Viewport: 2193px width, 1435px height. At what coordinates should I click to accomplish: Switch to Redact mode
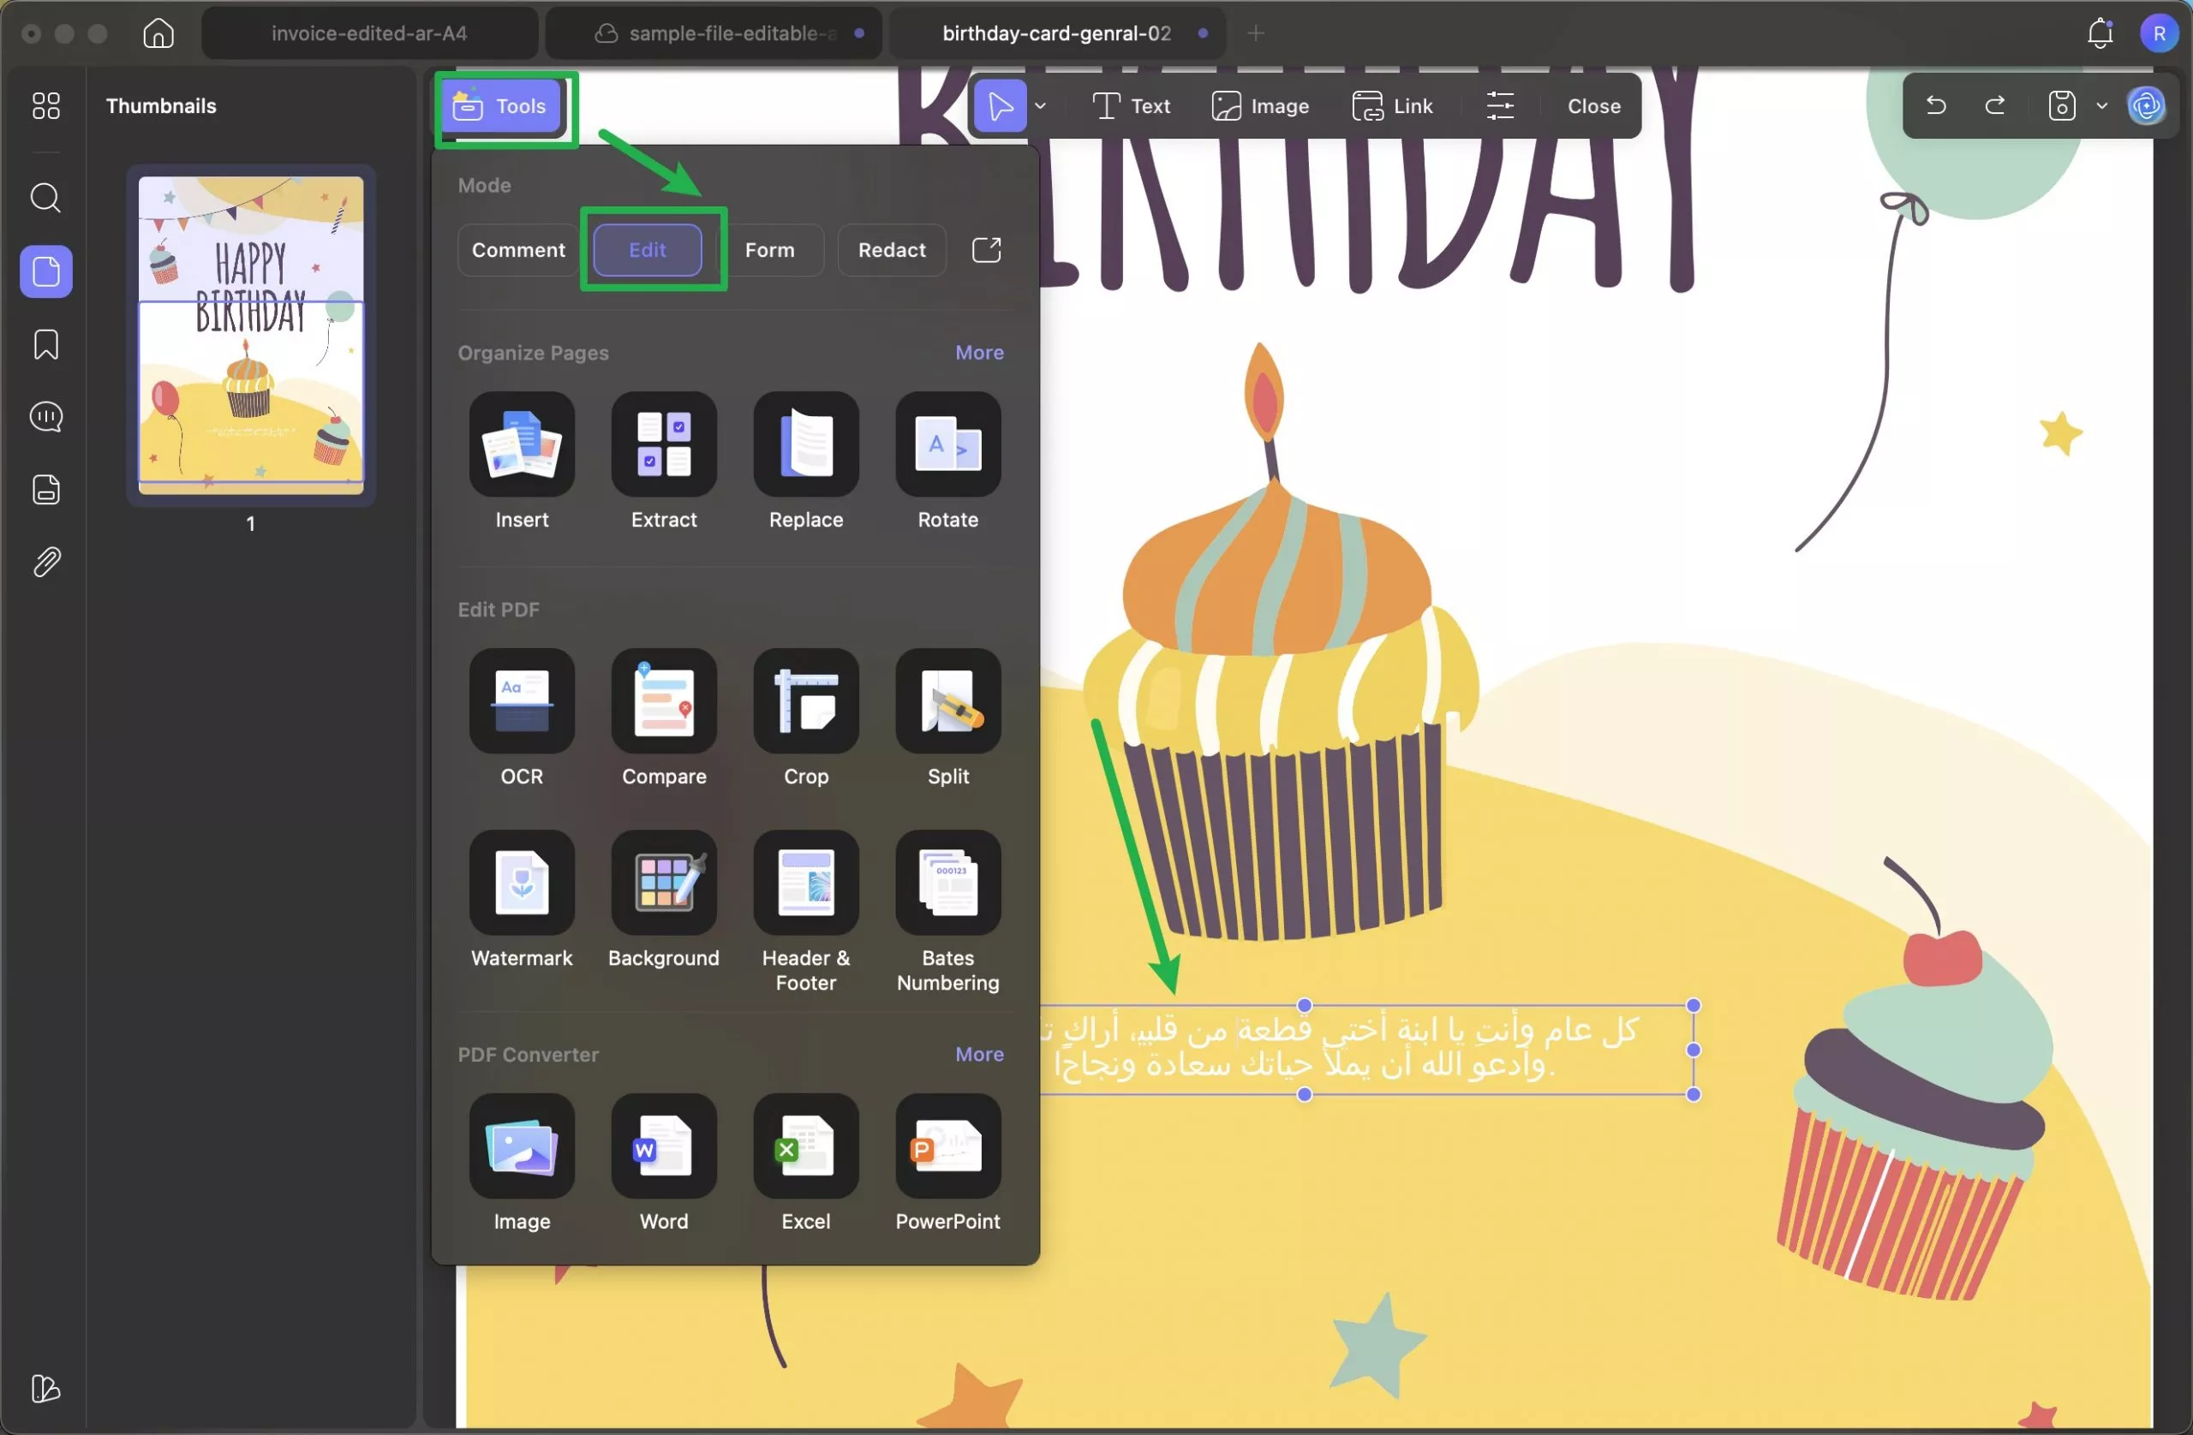click(891, 250)
